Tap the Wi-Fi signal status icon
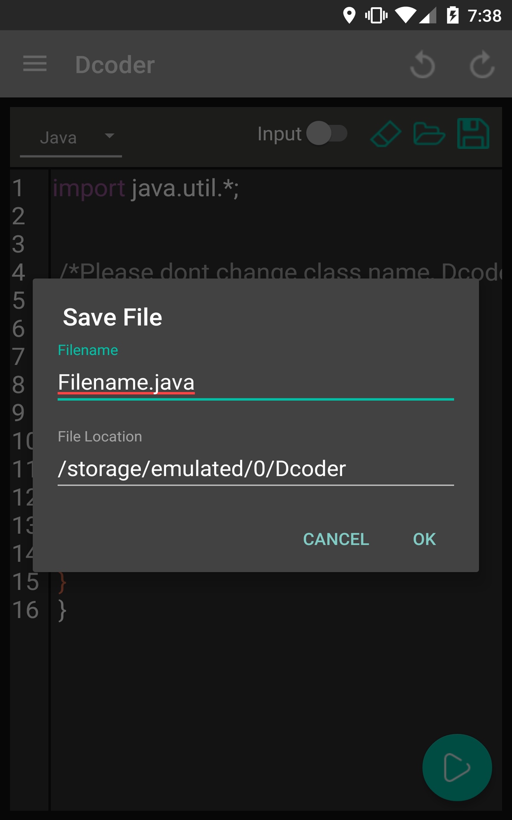 click(405, 16)
